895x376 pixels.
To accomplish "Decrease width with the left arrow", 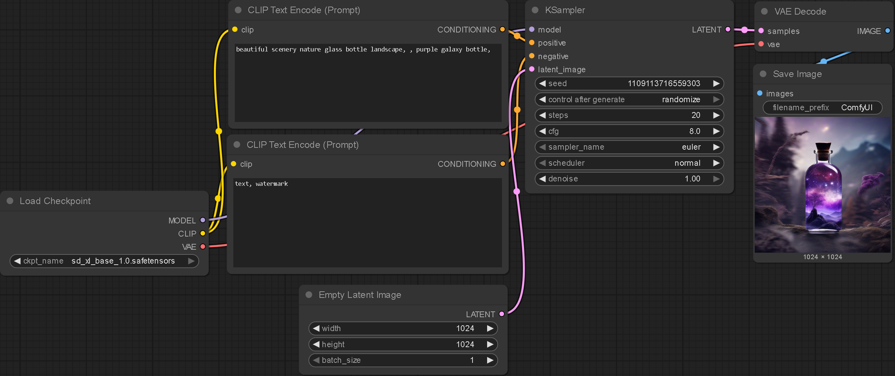I will 316,328.
